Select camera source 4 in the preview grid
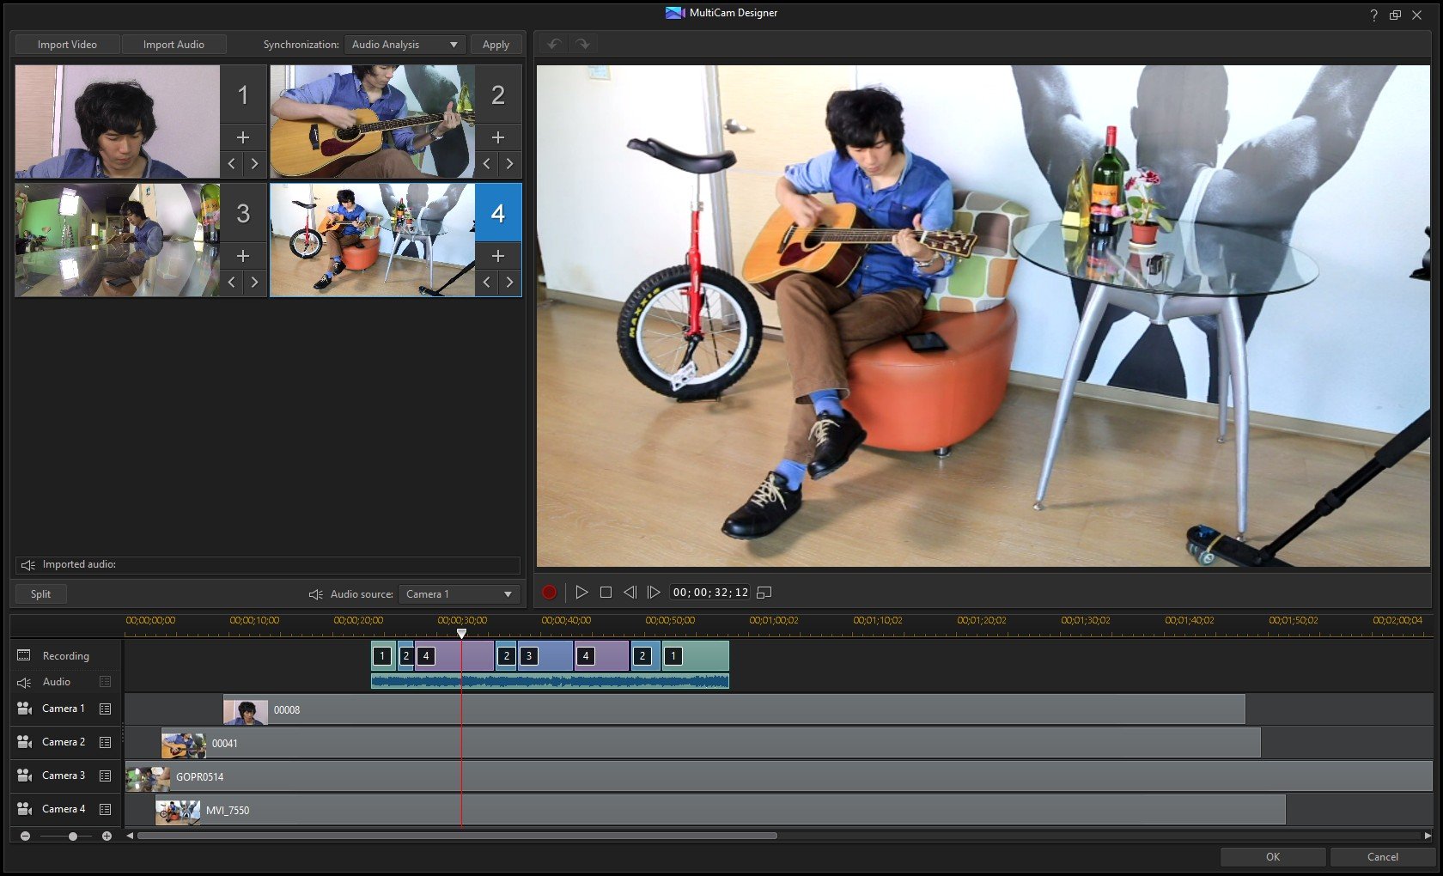The image size is (1443, 876). pos(374,239)
